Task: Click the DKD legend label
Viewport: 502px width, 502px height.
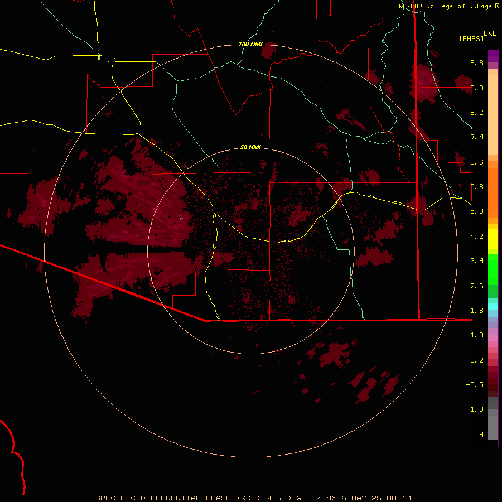Action: click(x=490, y=33)
